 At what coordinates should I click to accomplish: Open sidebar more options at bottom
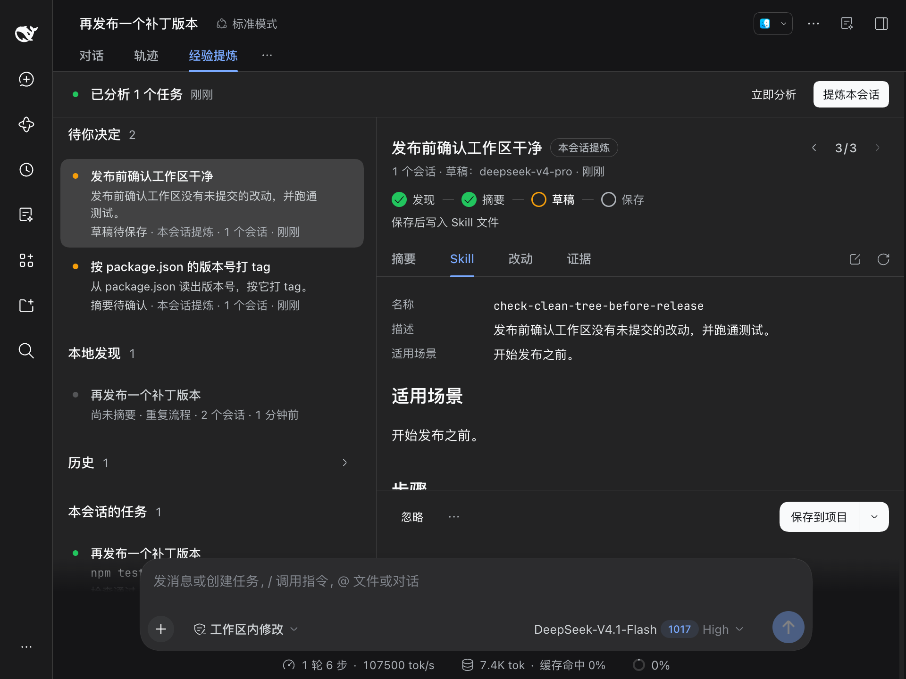(26, 647)
